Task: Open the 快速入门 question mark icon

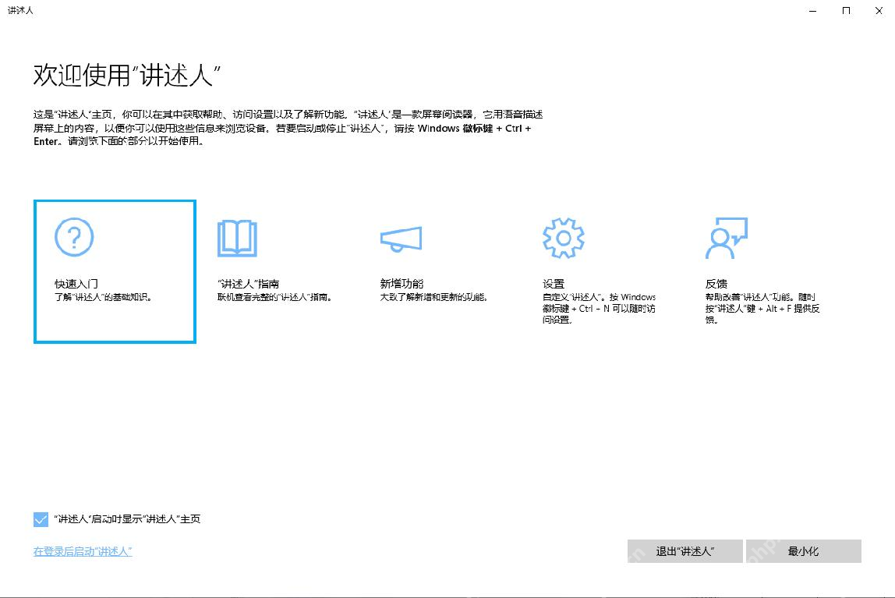Action: click(74, 237)
